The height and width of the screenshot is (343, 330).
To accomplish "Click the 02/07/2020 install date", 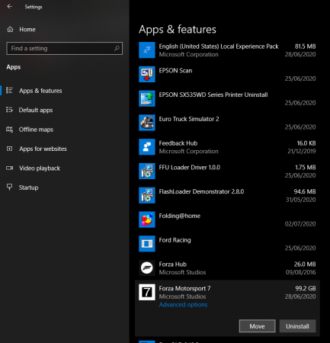I will [300, 224].
